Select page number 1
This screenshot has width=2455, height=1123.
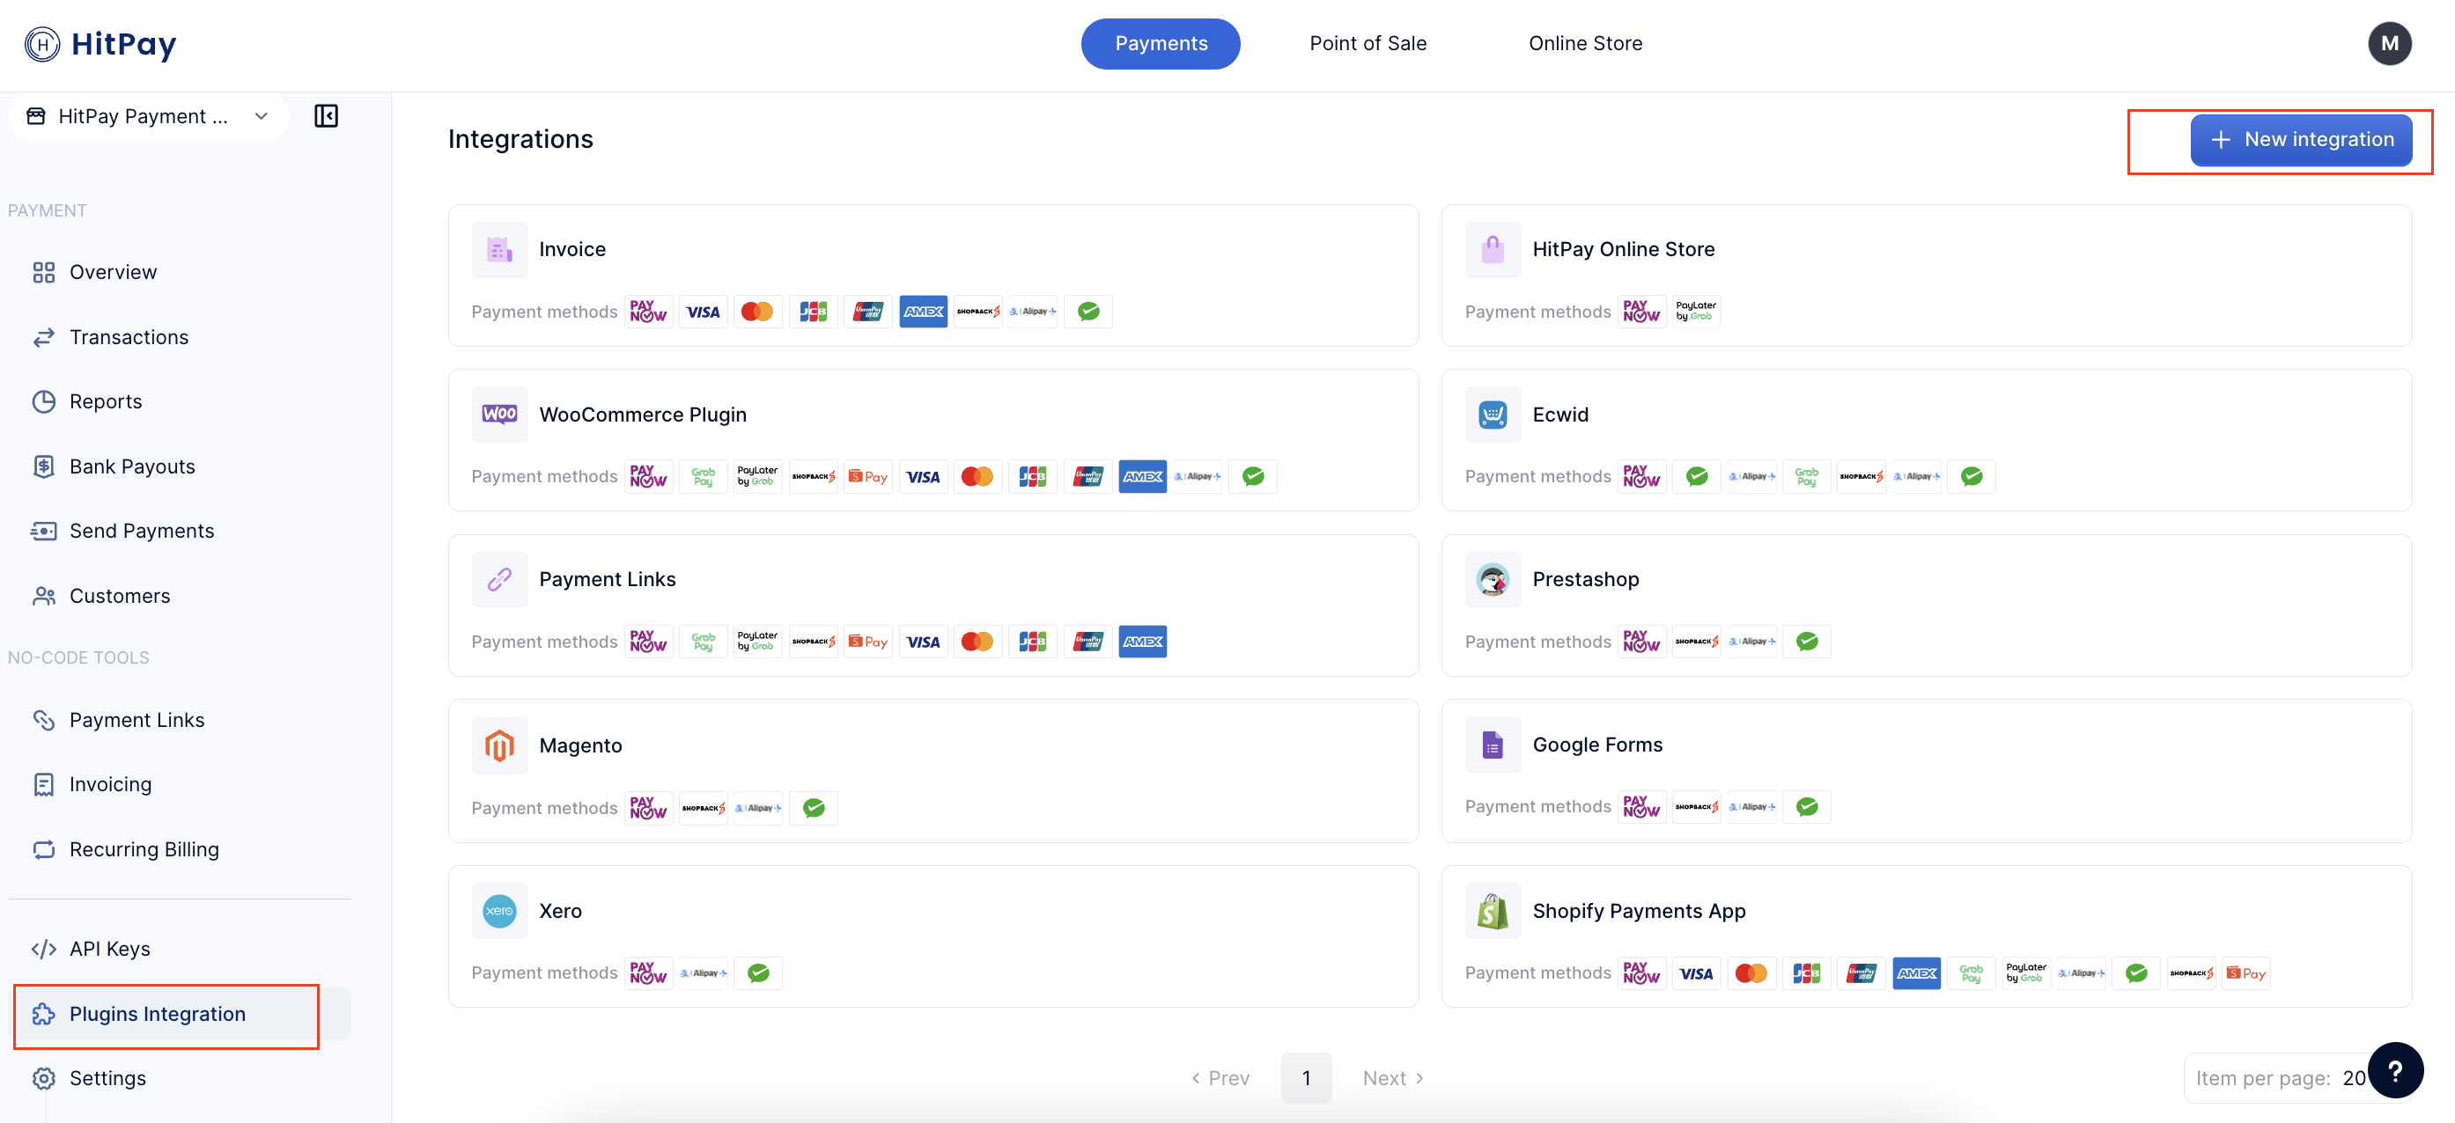[x=1306, y=1078]
